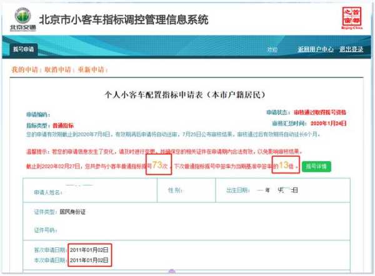Open the 摇号申请 tab
375x276 pixels.
point(24,49)
